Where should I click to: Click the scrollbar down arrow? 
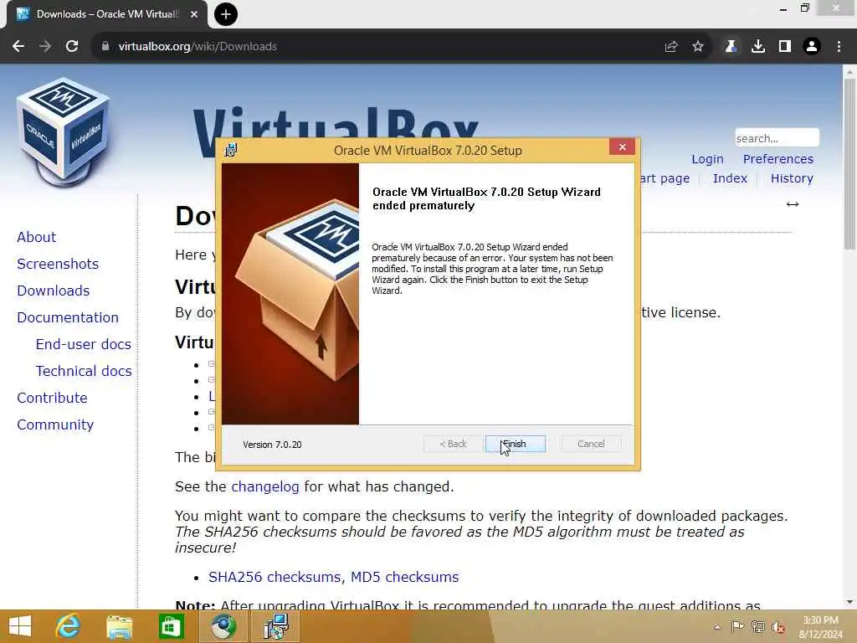(849, 602)
